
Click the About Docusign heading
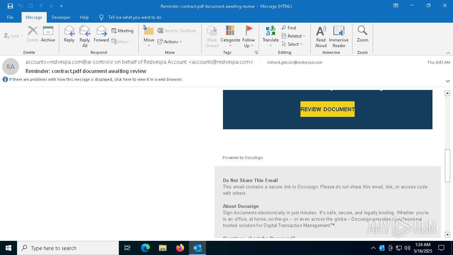tap(241, 206)
